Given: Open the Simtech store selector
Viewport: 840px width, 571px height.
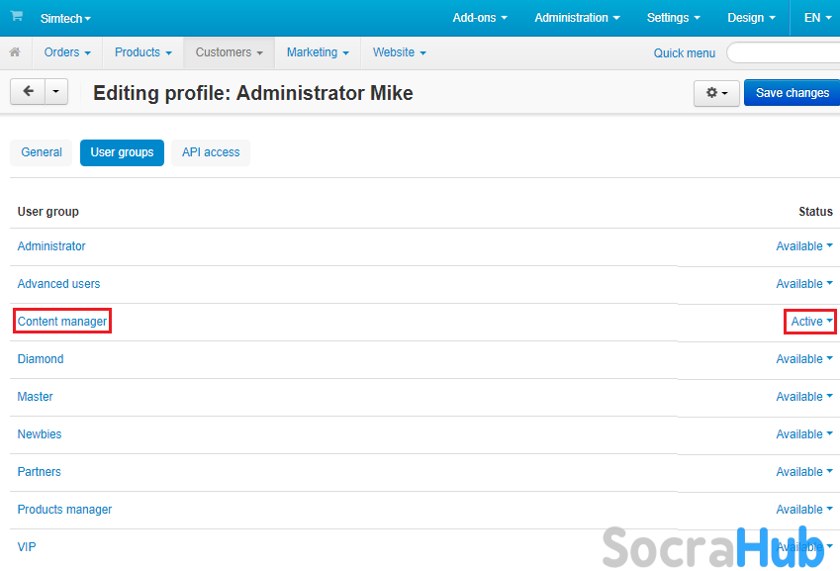Looking at the screenshot, I should 65,18.
